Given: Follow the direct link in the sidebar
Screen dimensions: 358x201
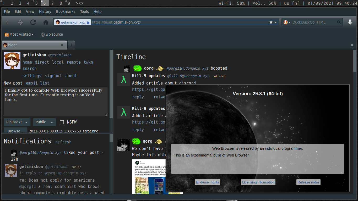Looking at the screenshot, I should [x=42, y=62].
